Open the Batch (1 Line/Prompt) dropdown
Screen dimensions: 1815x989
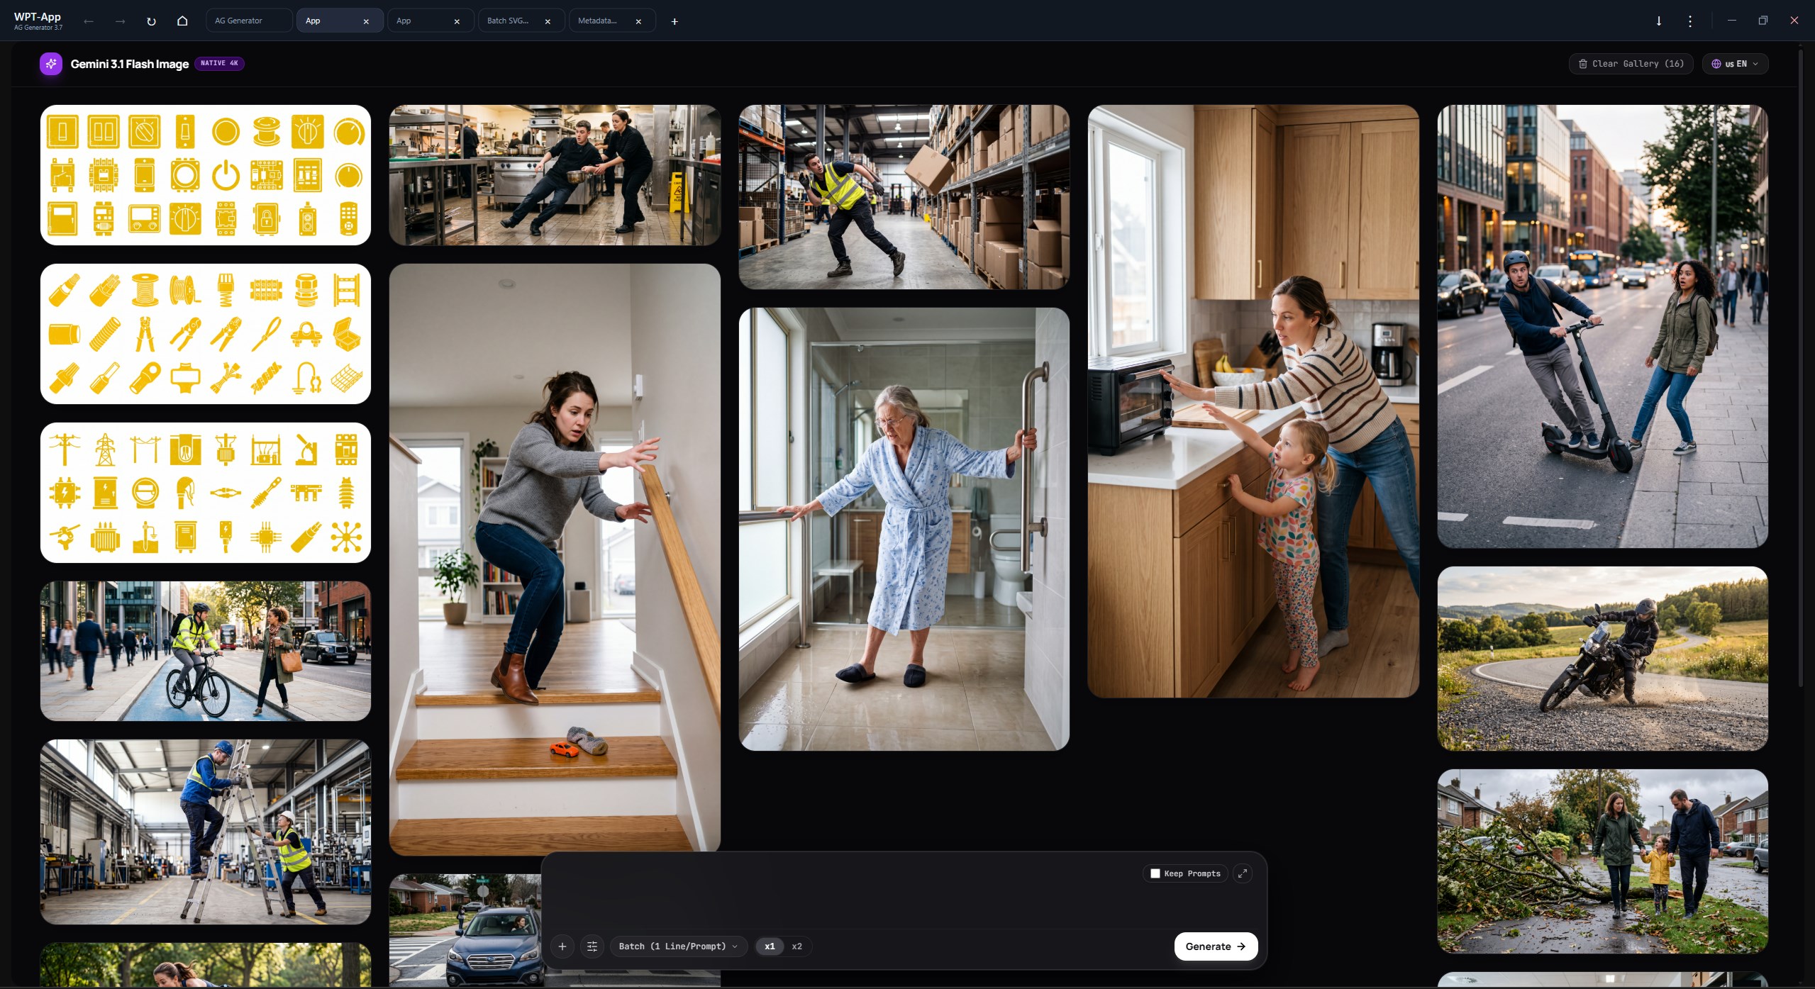[x=678, y=946]
